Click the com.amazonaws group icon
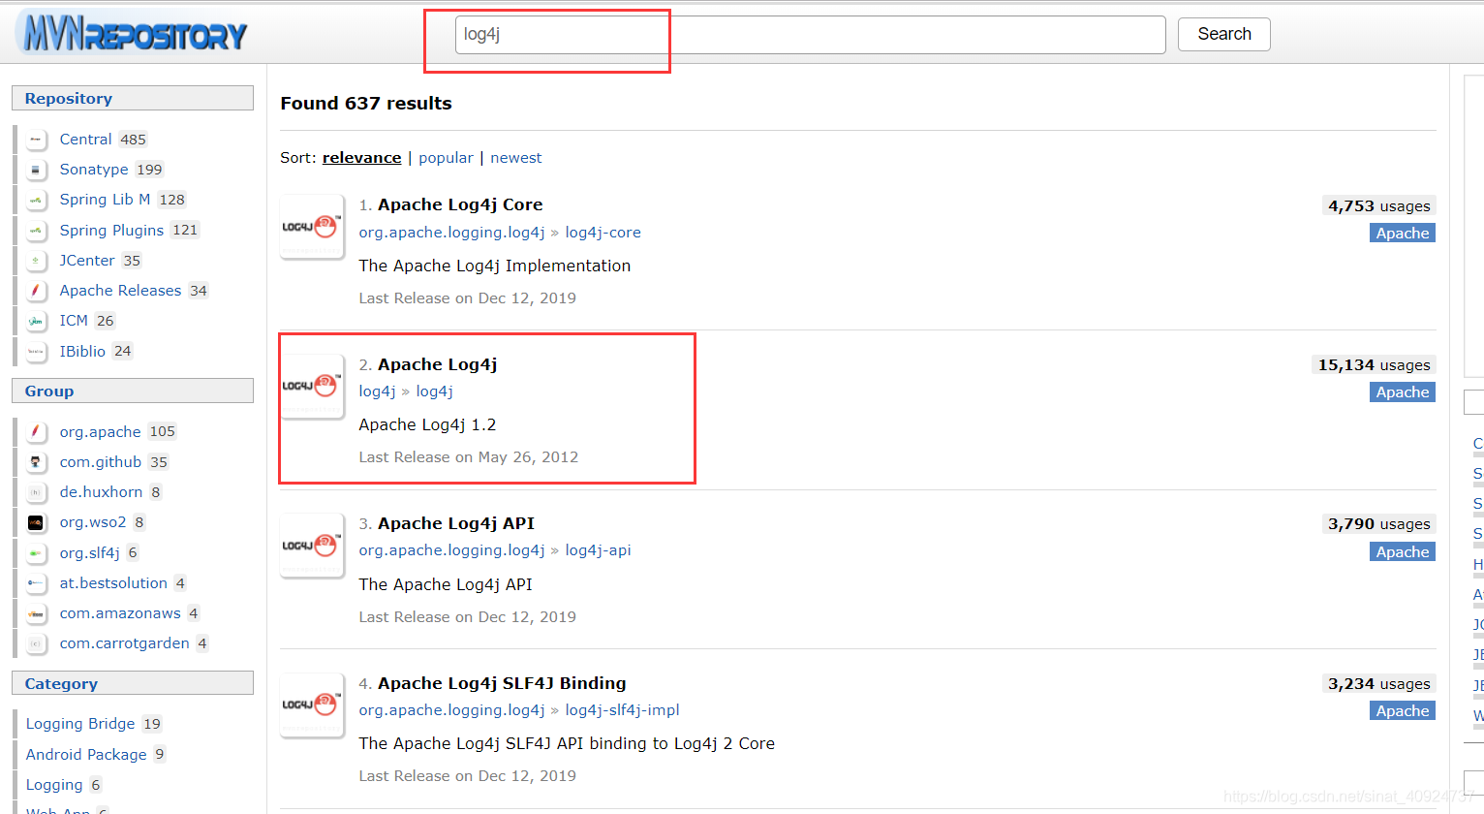This screenshot has height=814, width=1484. point(36,613)
